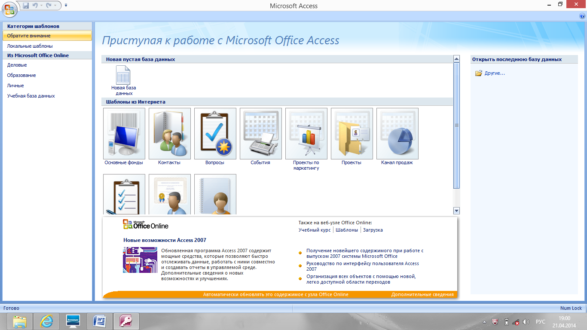Click the McAfee tray icon
Viewport: 587px width, 330px height.
(495, 322)
